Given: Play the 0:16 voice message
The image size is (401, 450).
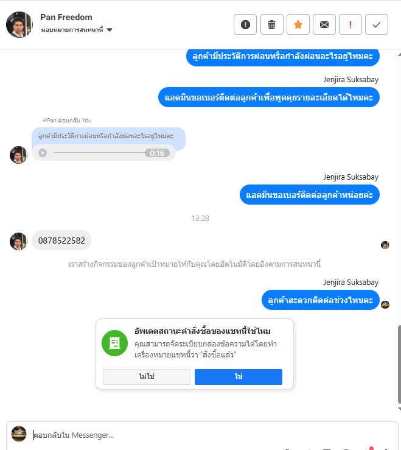Looking at the screenshot, I should tap(43, 153).
